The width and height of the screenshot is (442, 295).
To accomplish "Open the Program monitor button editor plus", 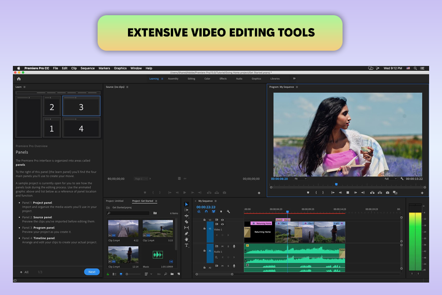I will click(x=422, y=193).
